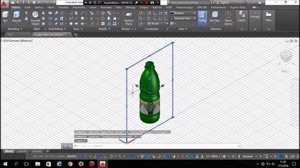Add a new drawing tab with plus
This screenshot has height=168, width=300.
coord(75,35)
